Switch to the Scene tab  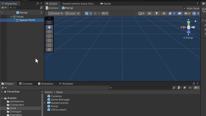[x=51, y=4]
